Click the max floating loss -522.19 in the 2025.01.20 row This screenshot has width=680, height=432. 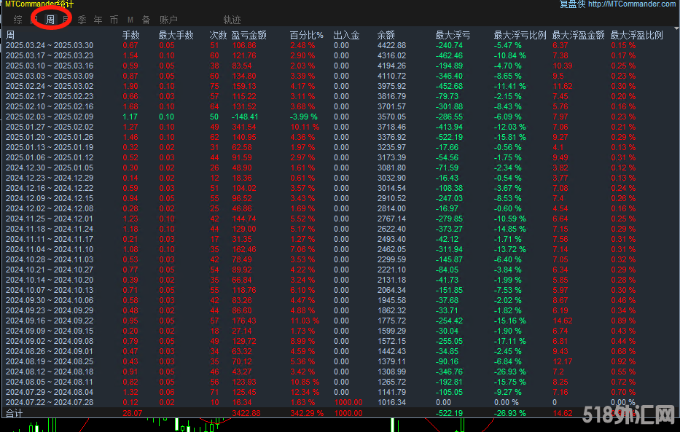[449, 137]
